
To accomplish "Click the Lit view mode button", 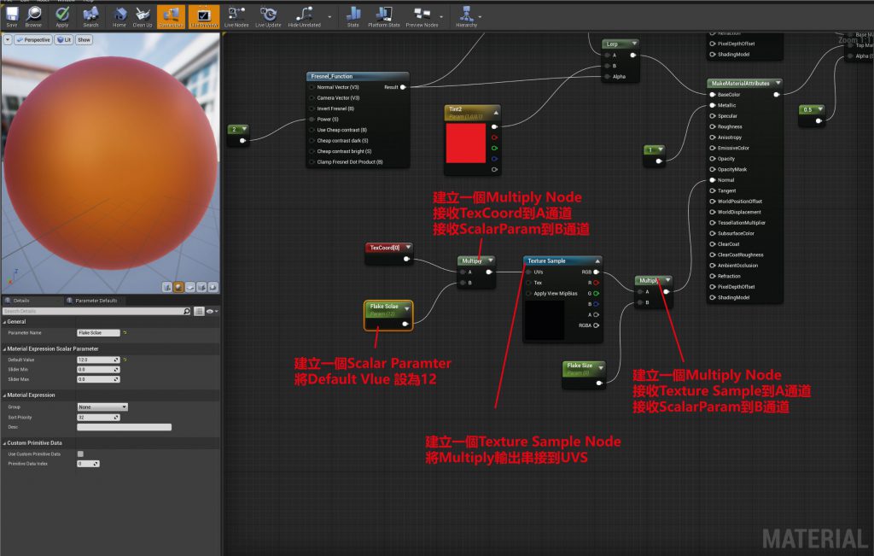I will [65, 39].
